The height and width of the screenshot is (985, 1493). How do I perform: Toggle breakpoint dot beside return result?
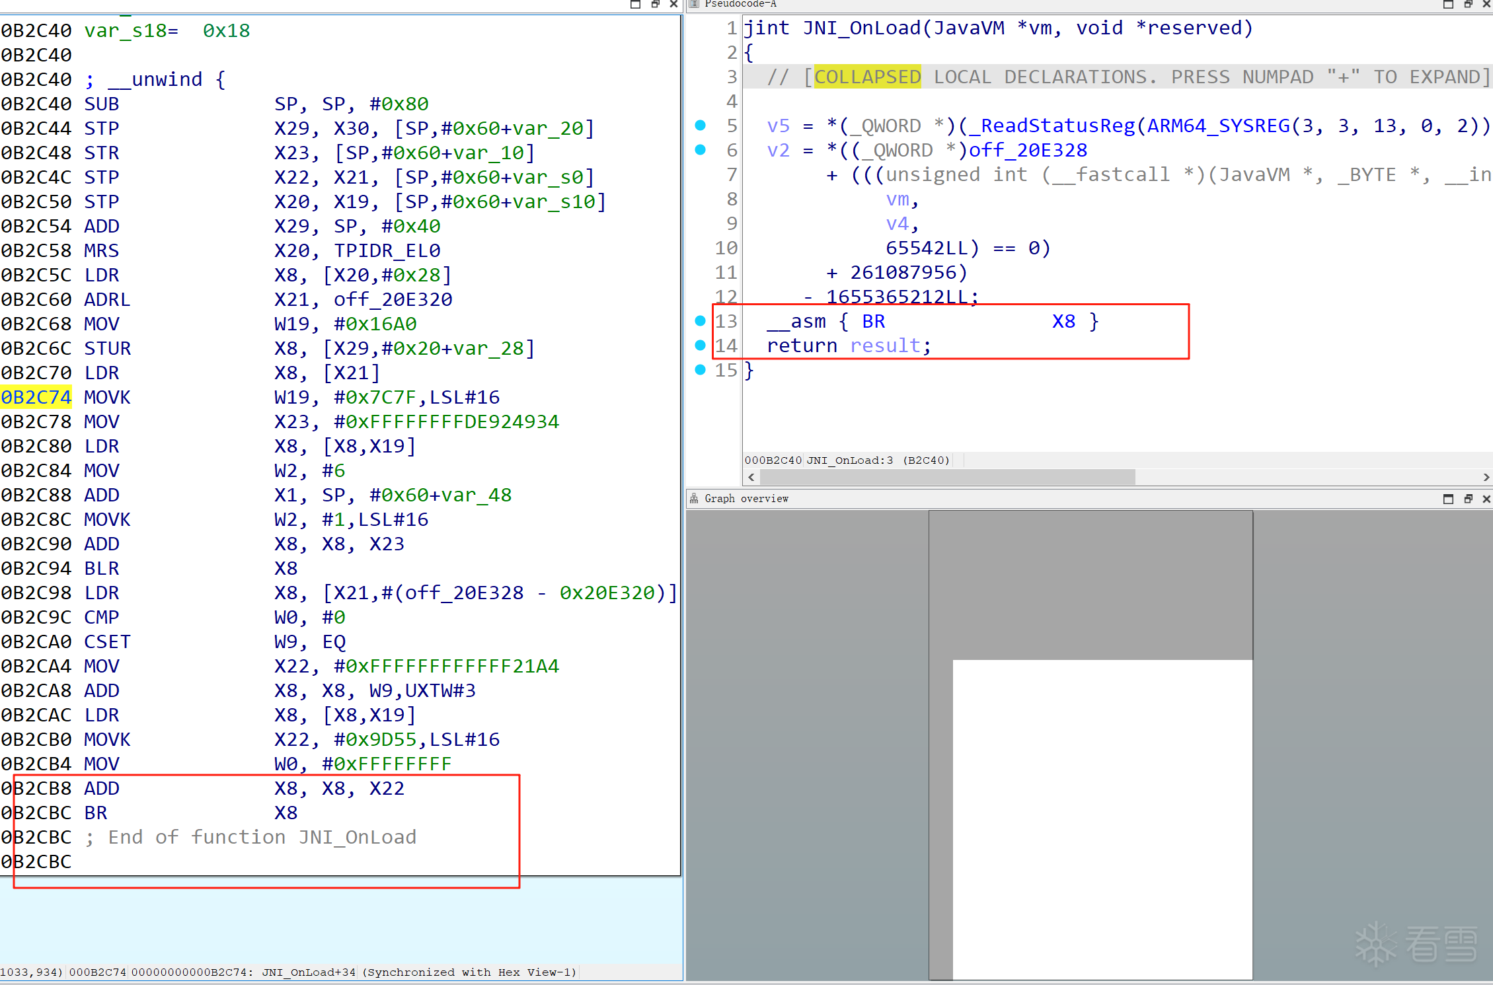point(701,346)
